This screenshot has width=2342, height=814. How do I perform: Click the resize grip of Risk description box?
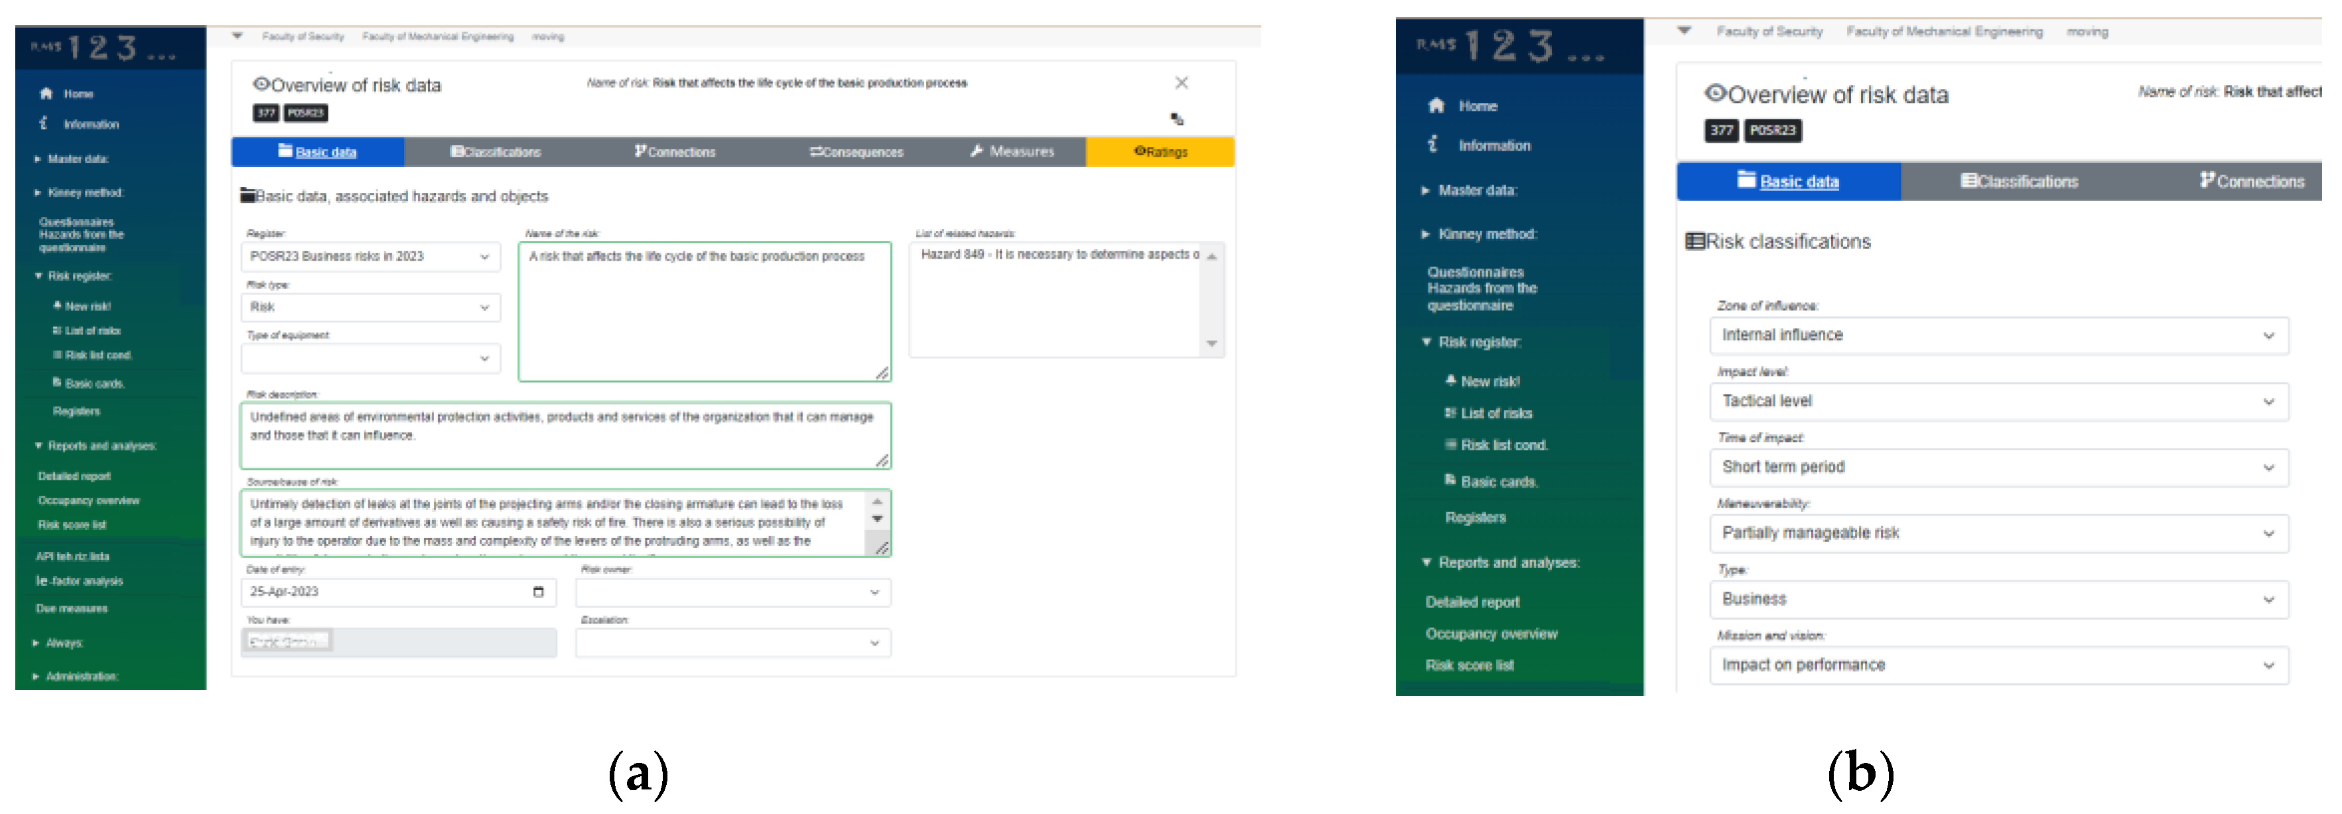point(882,461)
